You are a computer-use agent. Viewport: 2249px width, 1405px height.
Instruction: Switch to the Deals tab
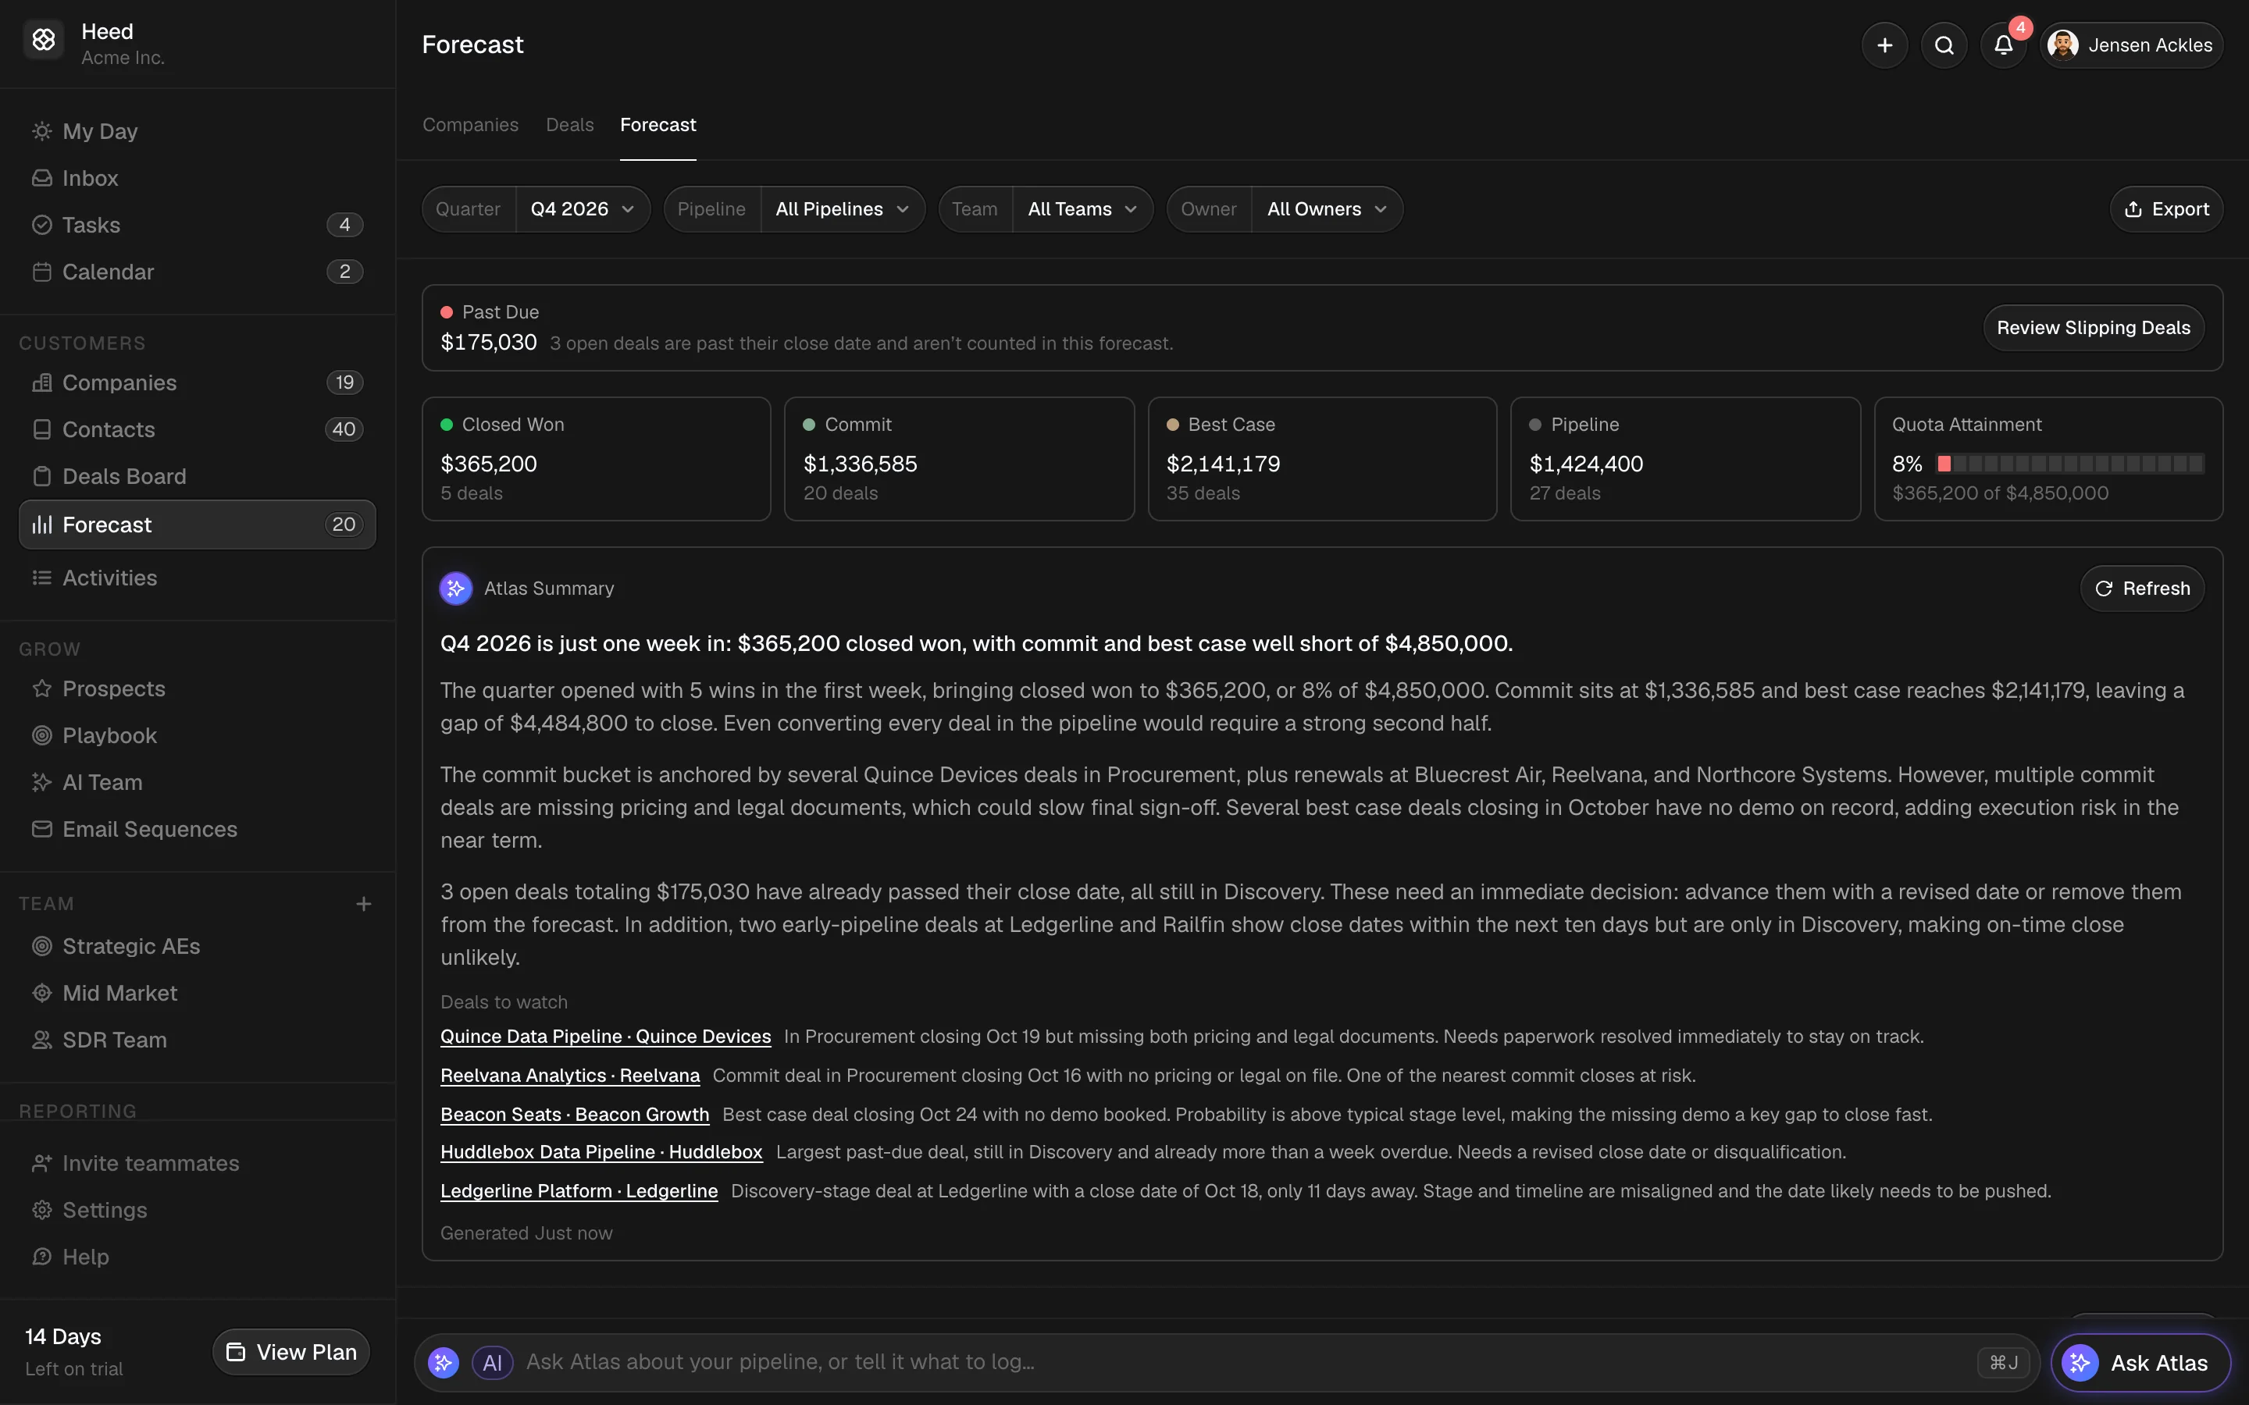pyautogui.click(x=570, y=125)
